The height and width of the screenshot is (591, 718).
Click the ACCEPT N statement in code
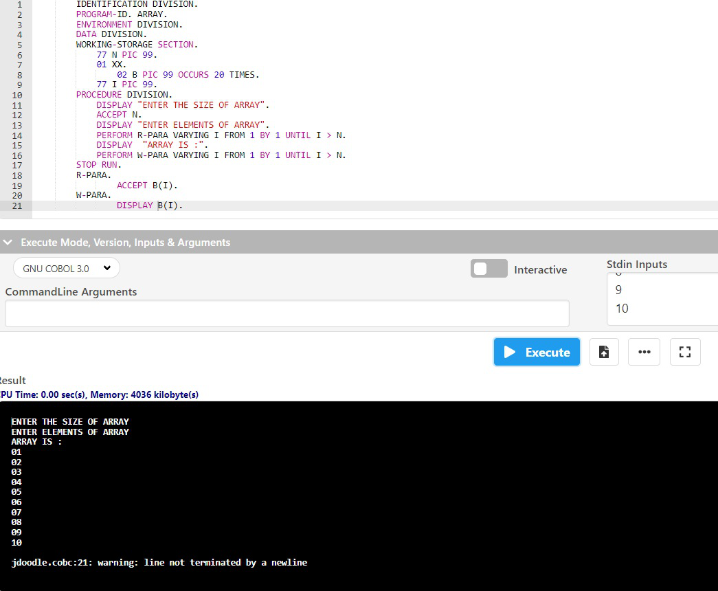coord(119,115)
